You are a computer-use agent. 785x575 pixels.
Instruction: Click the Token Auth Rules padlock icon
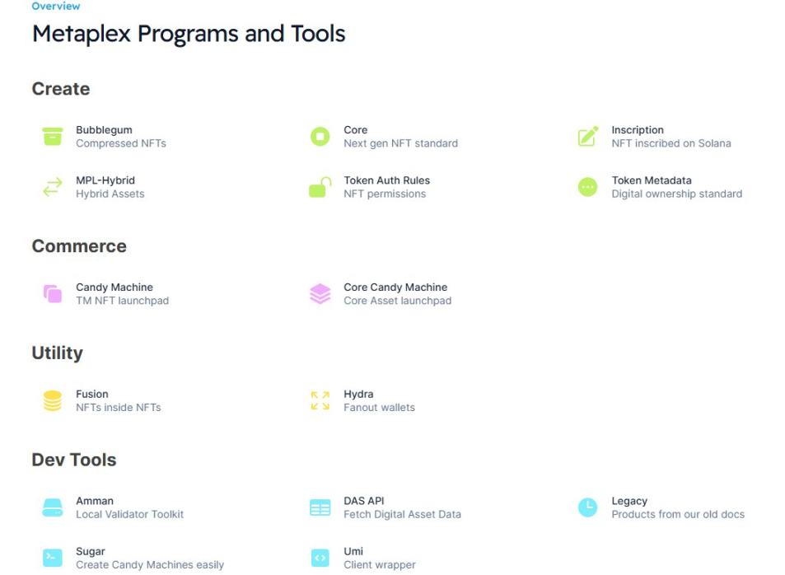(320, 188)
